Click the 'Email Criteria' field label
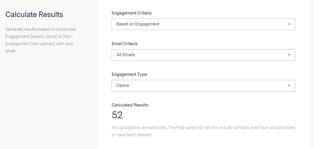Screen dimensions: 314x149 tap(124, 44)
